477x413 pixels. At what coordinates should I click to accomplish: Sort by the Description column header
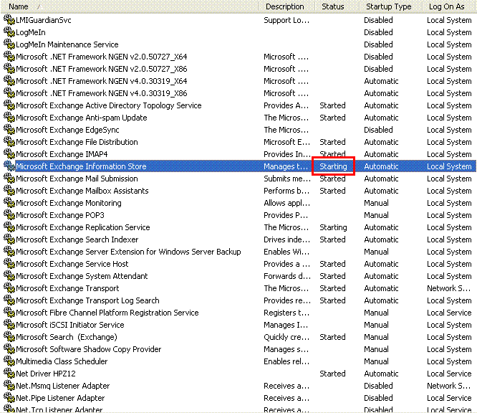(x=286, y=6)
